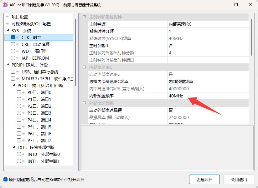The width and height of the screenshot is (258, 188).
Task: Check the P2口 端口2 checkbox
Action: click(x=19, y=106)
